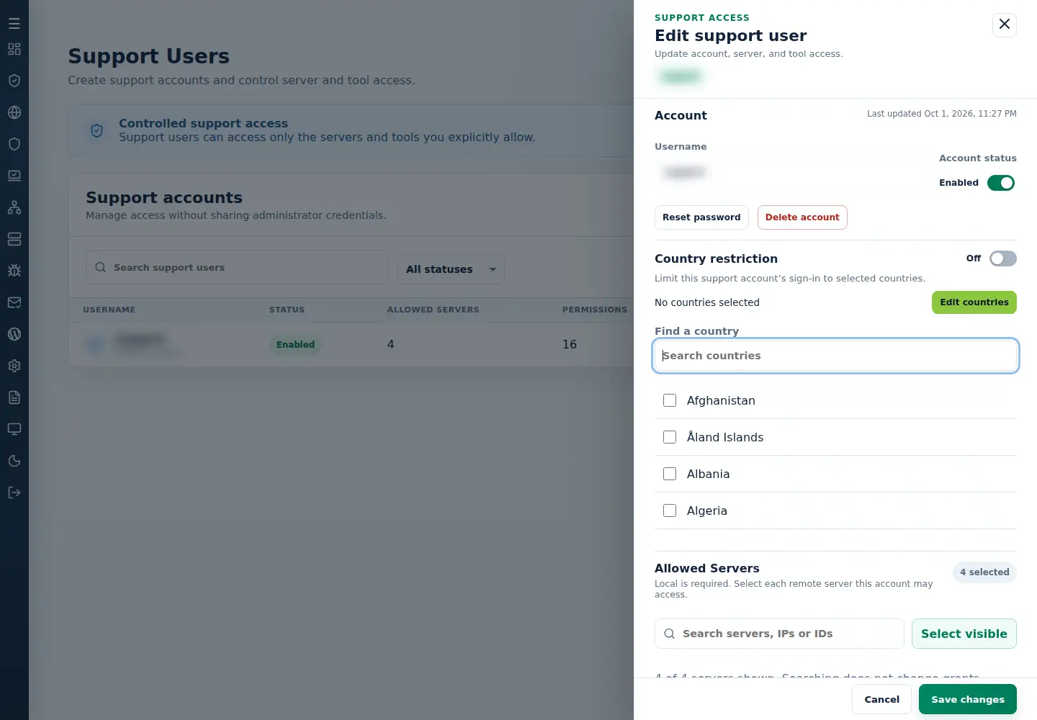Open the shield checkmark sidebar icon
The image size is (1037, 720).
(14, 81)
